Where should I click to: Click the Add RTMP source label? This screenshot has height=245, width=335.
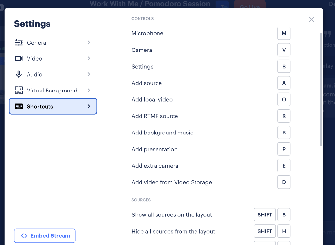click(x=155, y=116)
